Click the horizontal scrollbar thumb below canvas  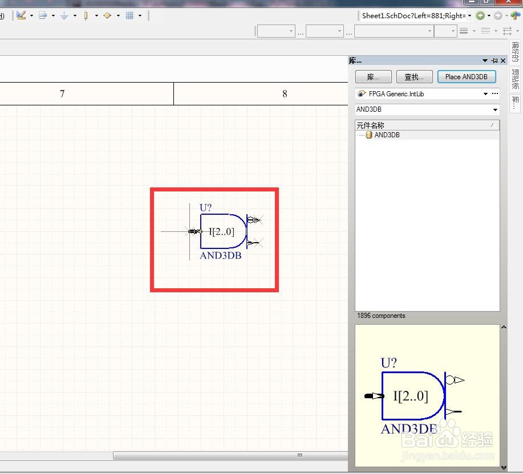click(230, 455)
